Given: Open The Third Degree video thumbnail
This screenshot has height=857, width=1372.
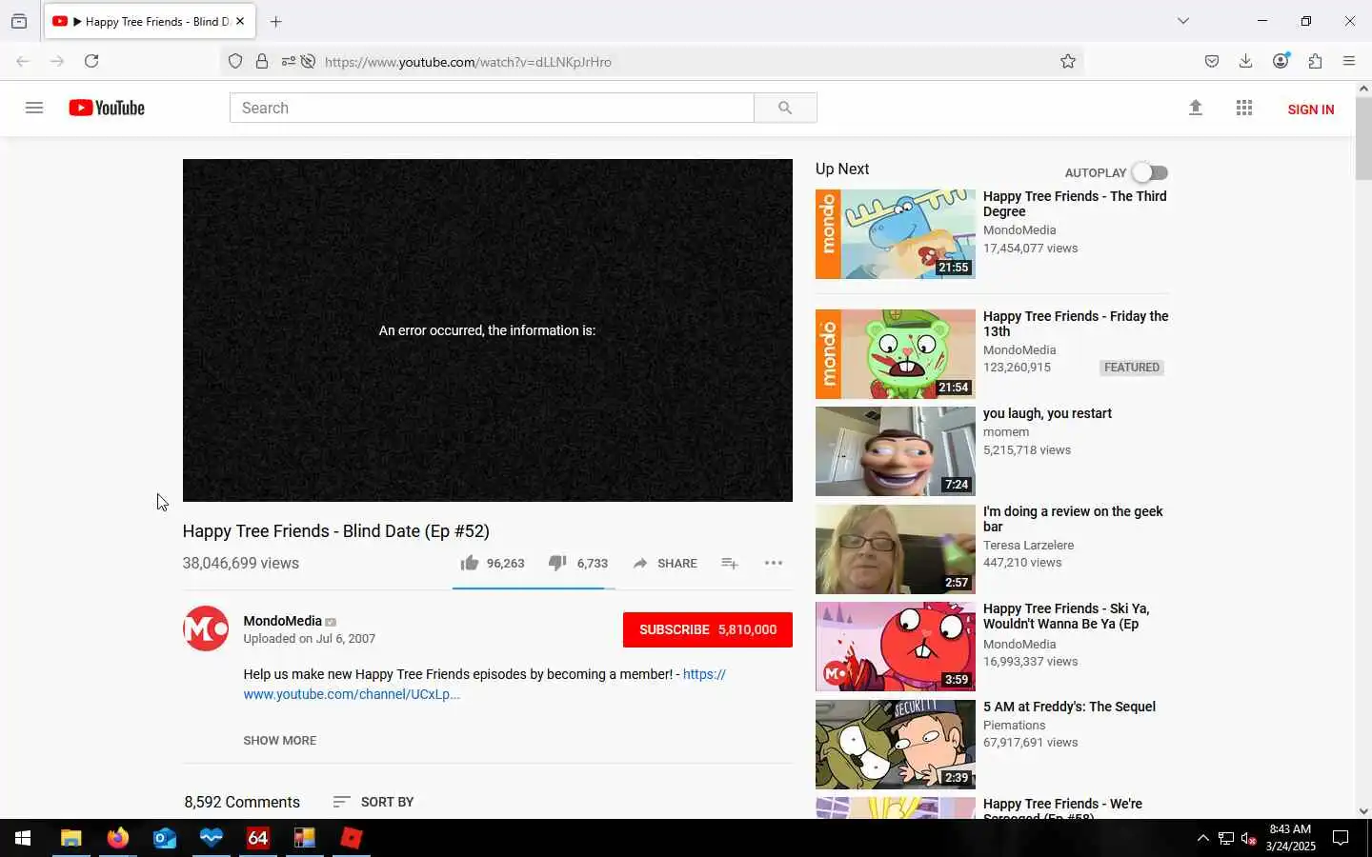Looking at the screenshot, I should tap(896, 234).
